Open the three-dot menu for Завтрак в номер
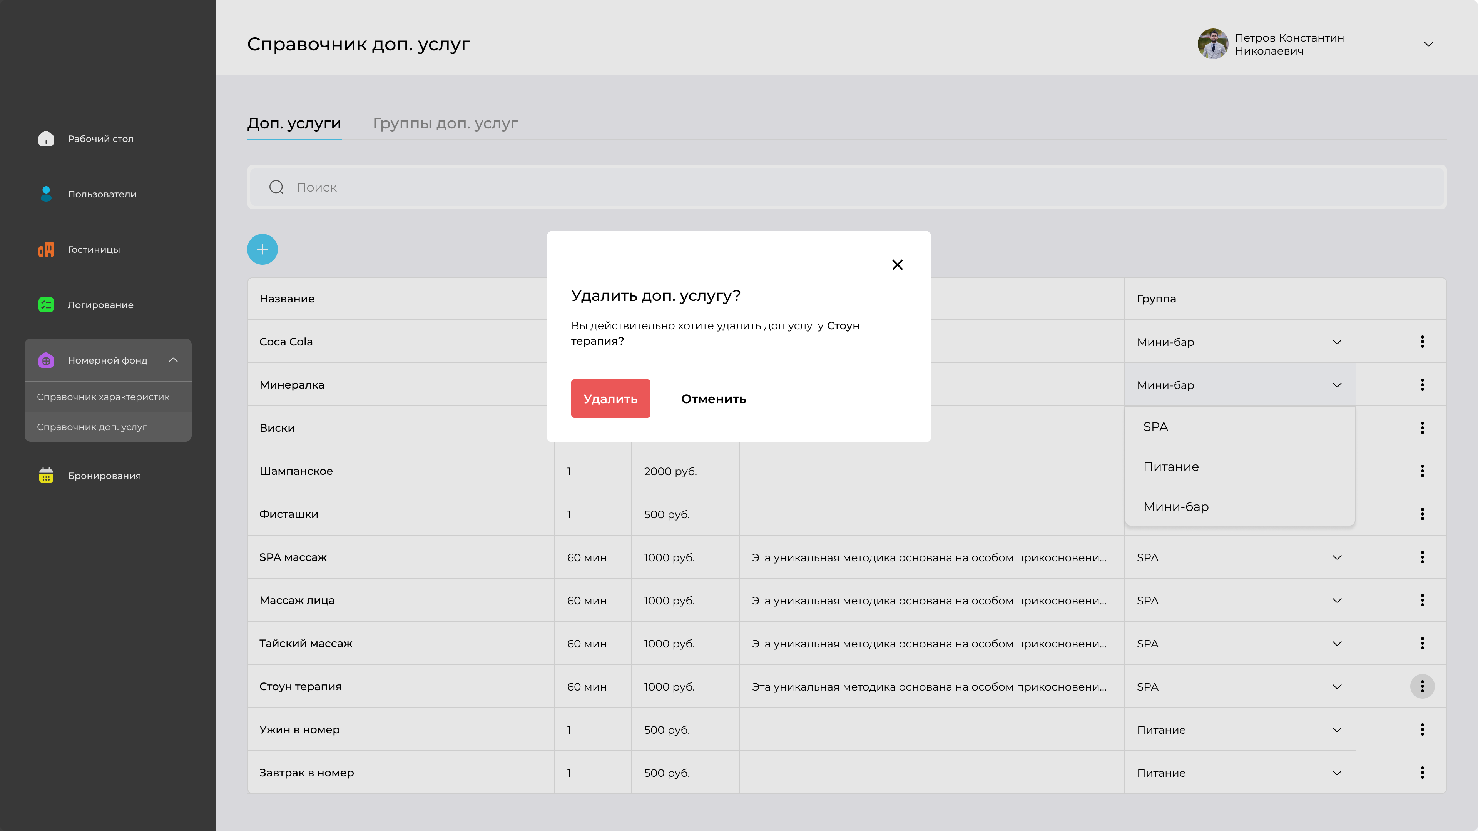The image size is (1478, 831). pos(1422,773)
